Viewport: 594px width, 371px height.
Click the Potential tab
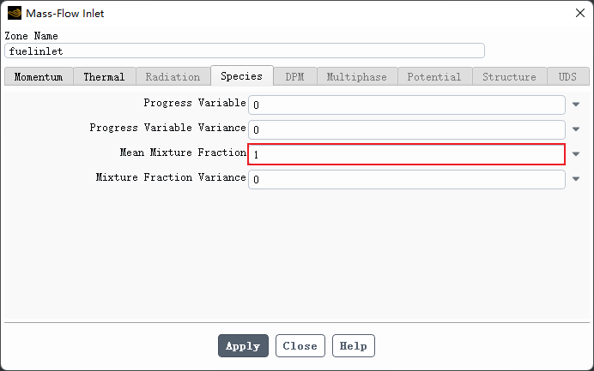[x=433, y=76]
